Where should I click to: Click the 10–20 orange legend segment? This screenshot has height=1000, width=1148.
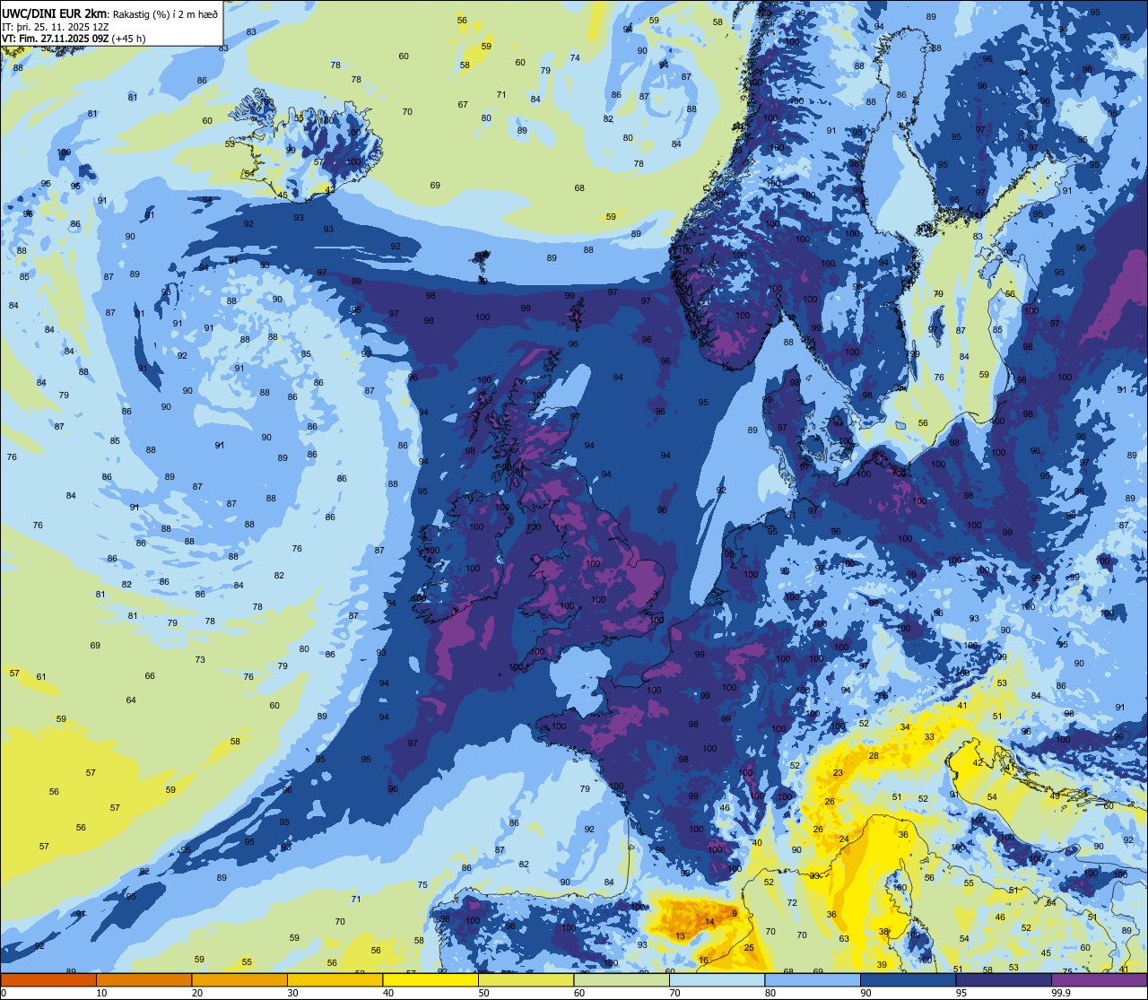[x=143, y=980]
